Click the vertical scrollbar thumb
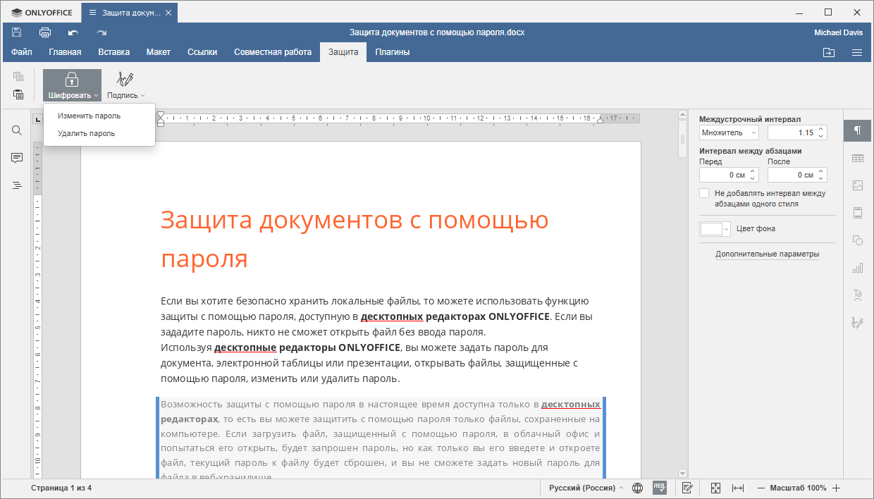Viewport: 874px width, 499px height. pyautogui.click(x=682, y=139)
